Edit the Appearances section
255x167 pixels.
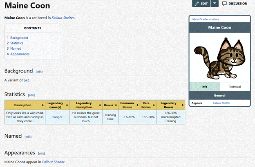[x=41, y=154]
